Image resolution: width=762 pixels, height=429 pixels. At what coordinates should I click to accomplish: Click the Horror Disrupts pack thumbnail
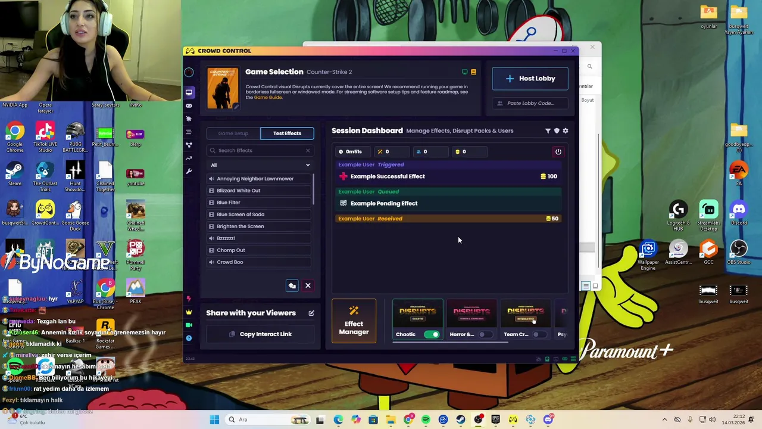(471, 314)
